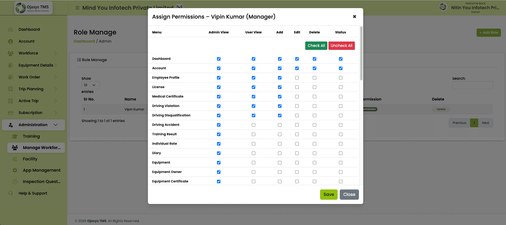The height and width of the screenshot is (225, 506).
Task: Click the Workforce group icon
Action: click(x=11, y=53)
